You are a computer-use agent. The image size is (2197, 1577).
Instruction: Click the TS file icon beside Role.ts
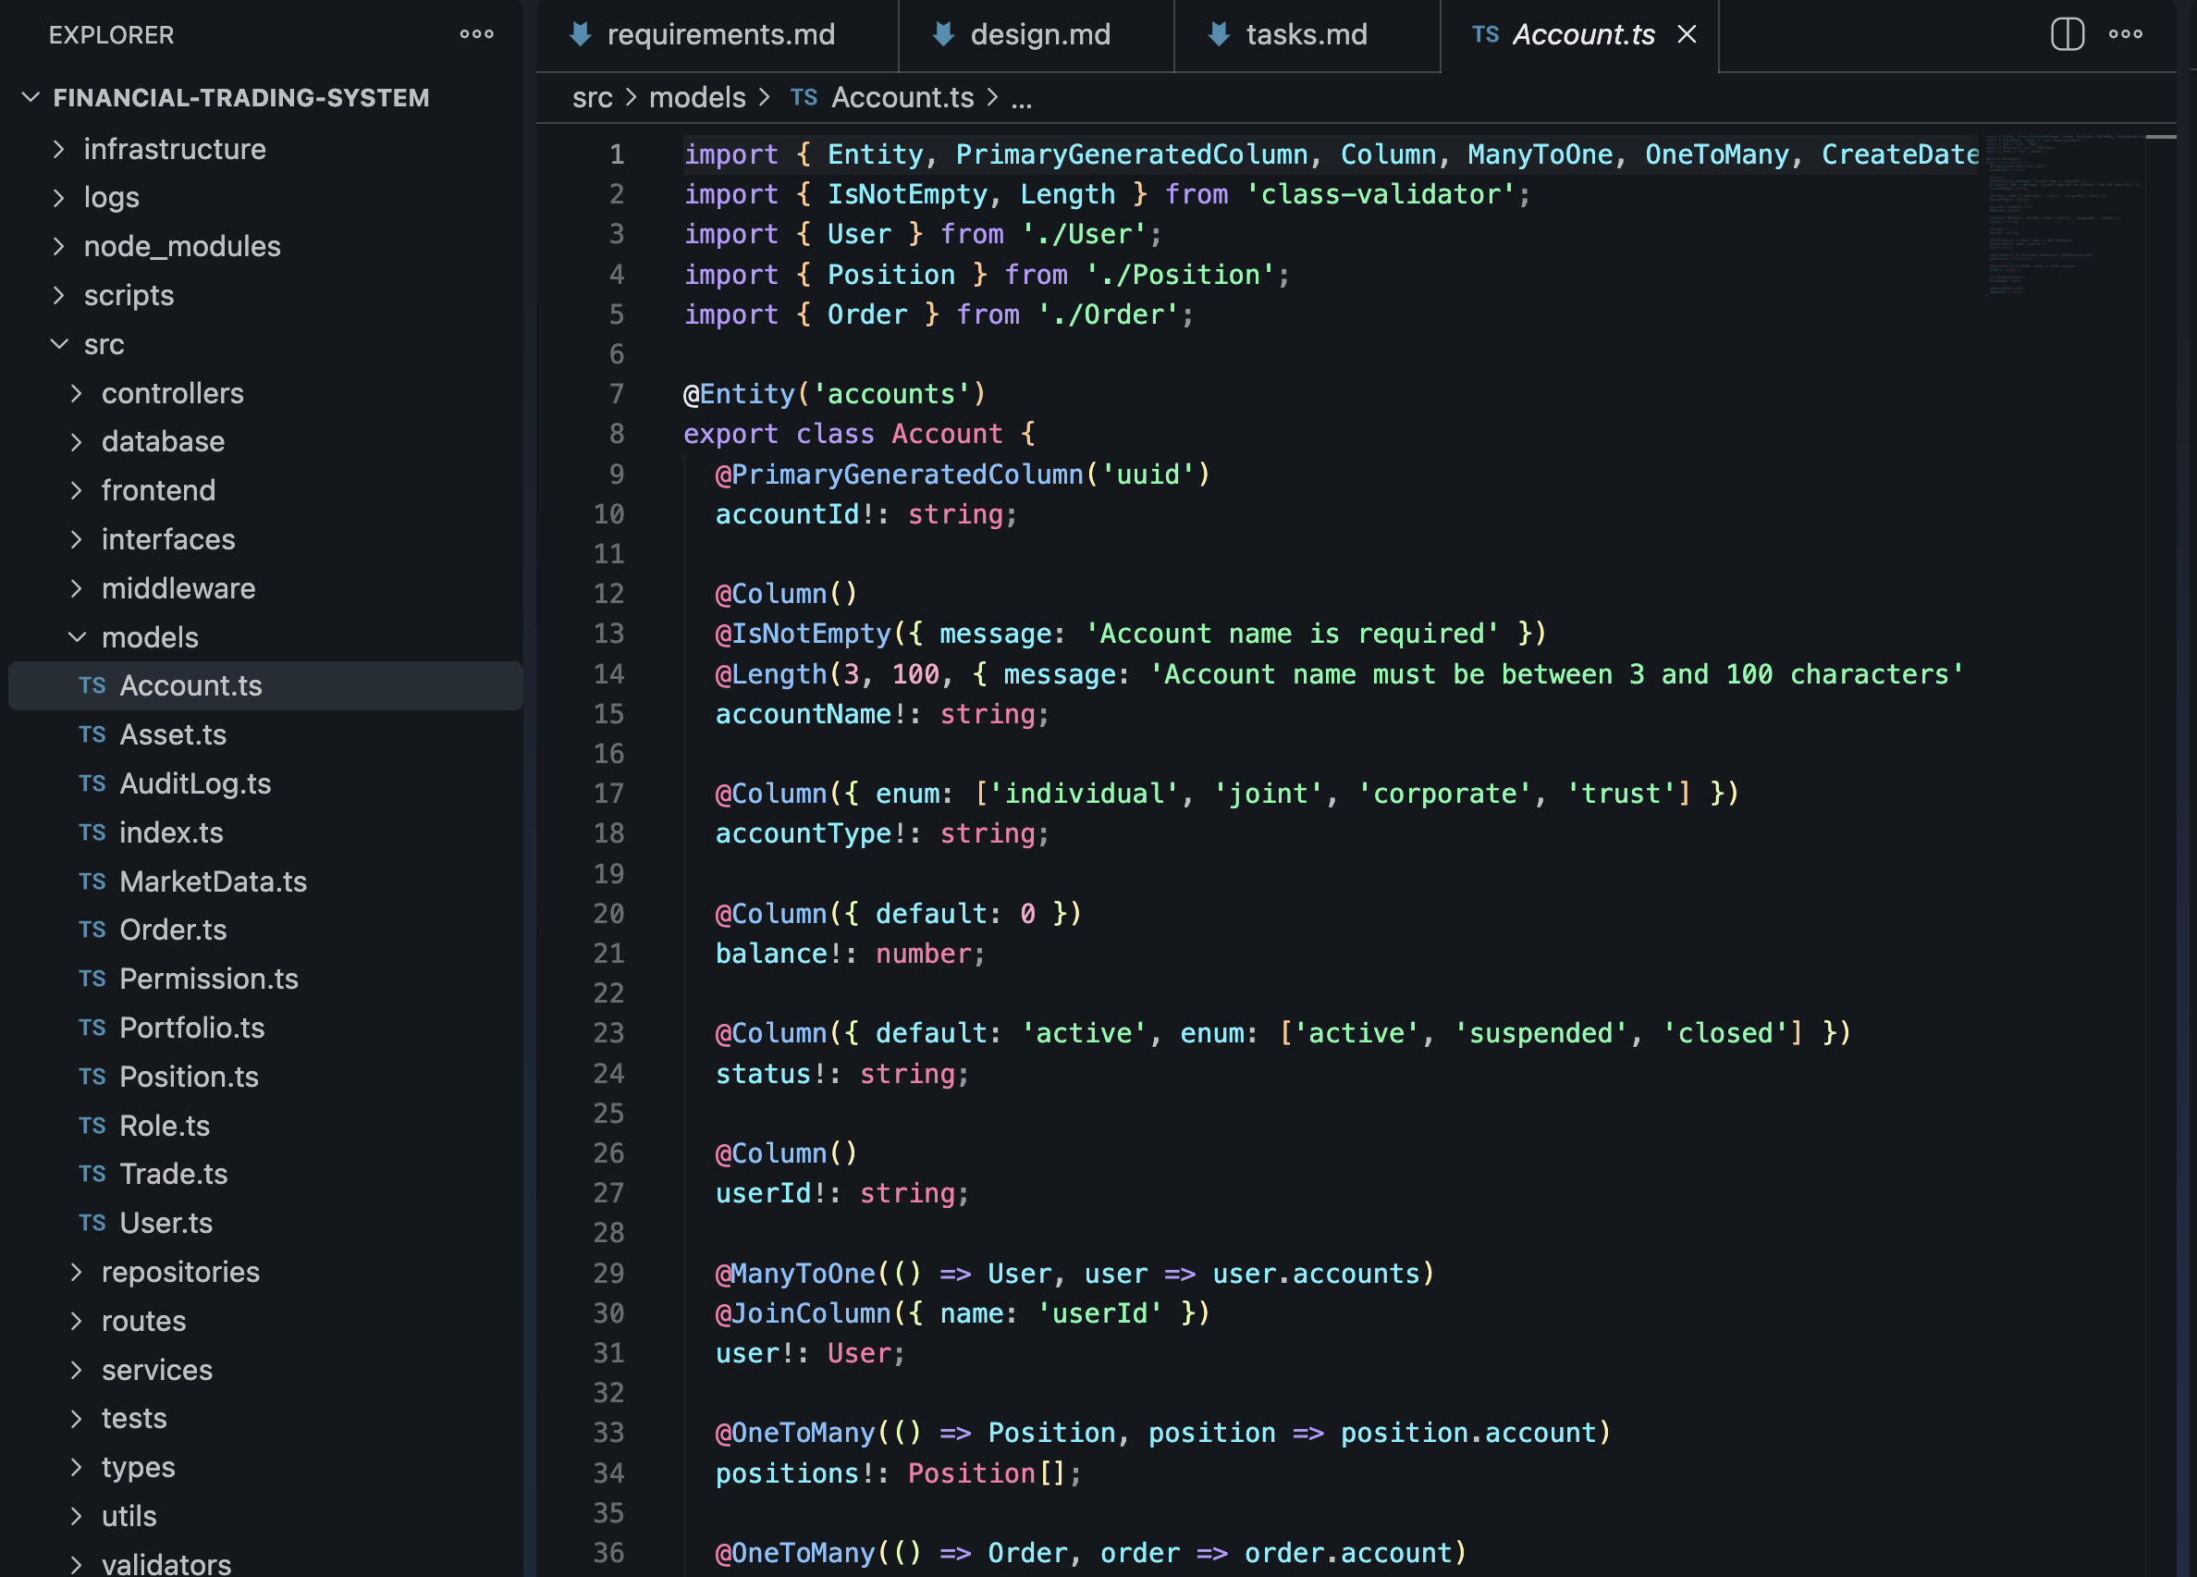coord(92,1126)
